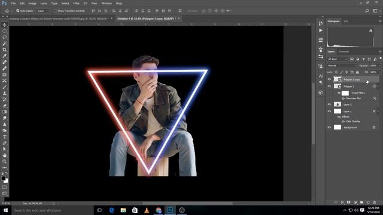Image resolution: width=383 pixels, height=215 pixels.
Task: Enable Show Transform Controls checkbox
Action: [56, 11]
